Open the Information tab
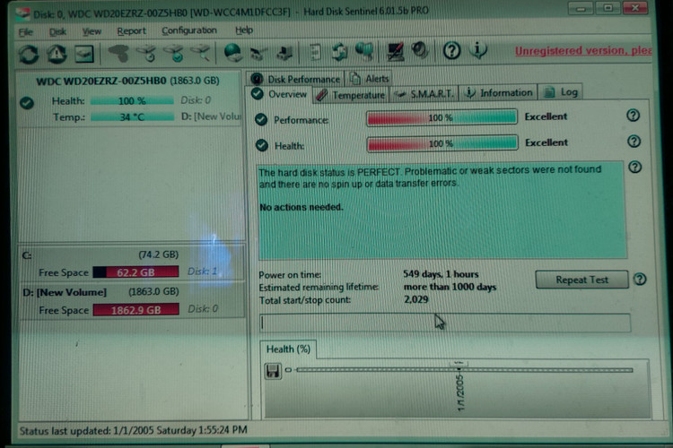Viewport: 673px width, 448px height. (499, 92)
